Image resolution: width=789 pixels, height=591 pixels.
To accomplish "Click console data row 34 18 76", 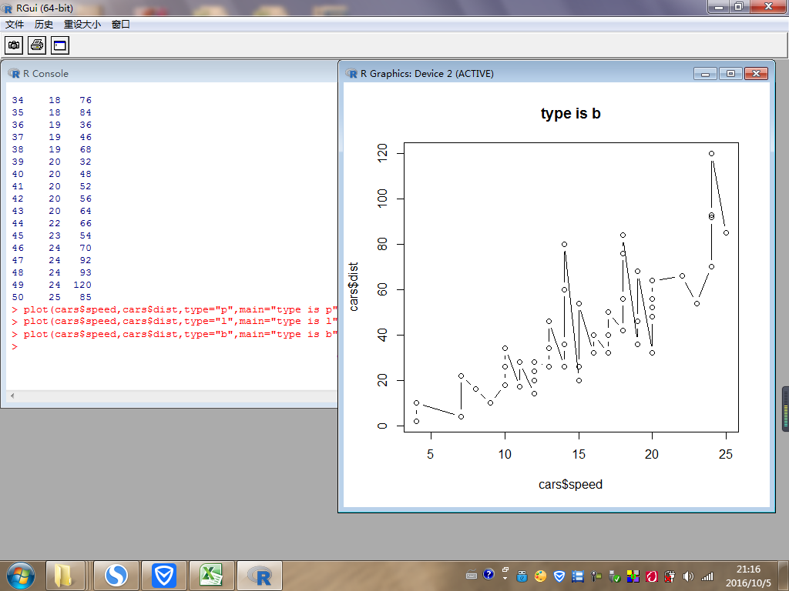I will point(52,101).
